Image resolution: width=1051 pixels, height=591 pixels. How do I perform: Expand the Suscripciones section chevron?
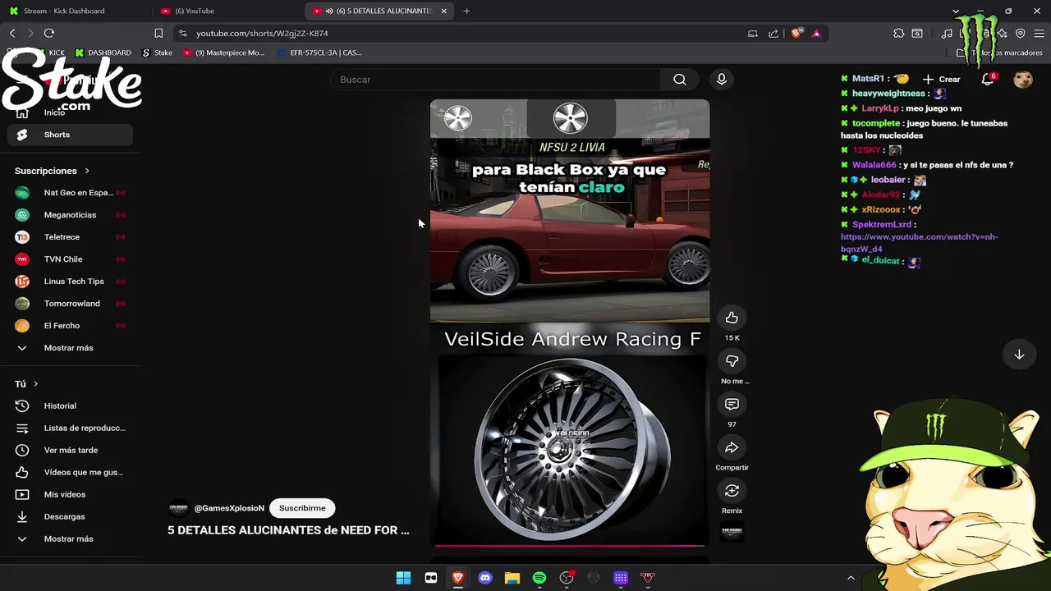click(x=87, y=171)
